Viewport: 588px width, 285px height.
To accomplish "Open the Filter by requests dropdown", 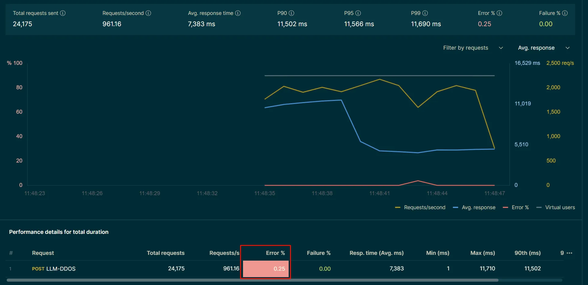I will 473,48.
